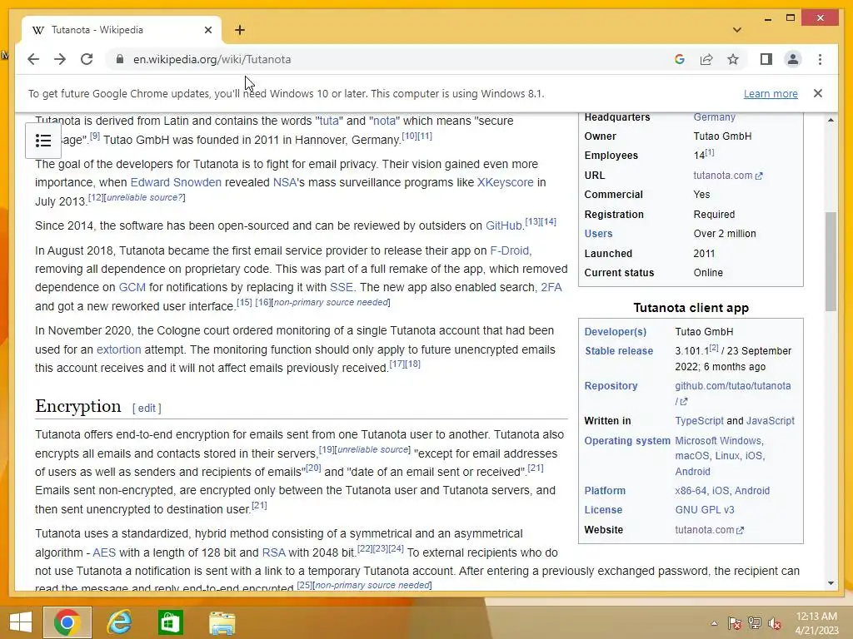Image resolution: width=853 pixels, height=639 pixels.
Task: Open the RSA link
Action: pos(273,552)
